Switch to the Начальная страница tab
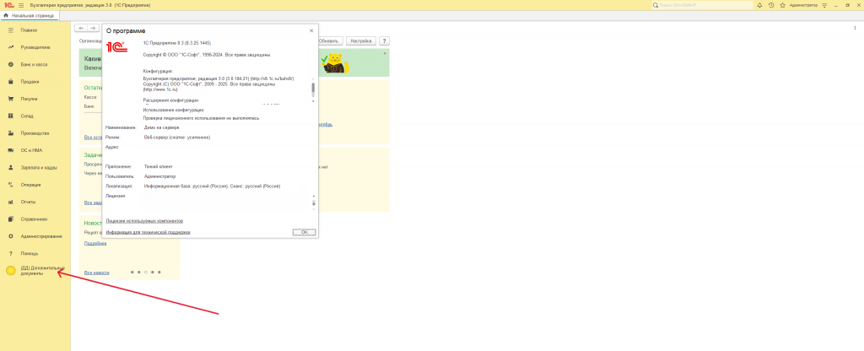The width and height of the screenshot is (864, 351). (x=29, y=16)
